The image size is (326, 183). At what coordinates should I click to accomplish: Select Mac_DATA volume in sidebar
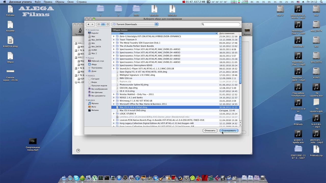tap(96, 40)
